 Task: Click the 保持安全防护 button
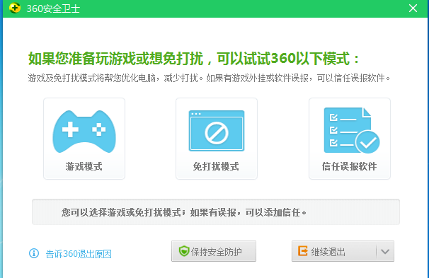point(214,251)
